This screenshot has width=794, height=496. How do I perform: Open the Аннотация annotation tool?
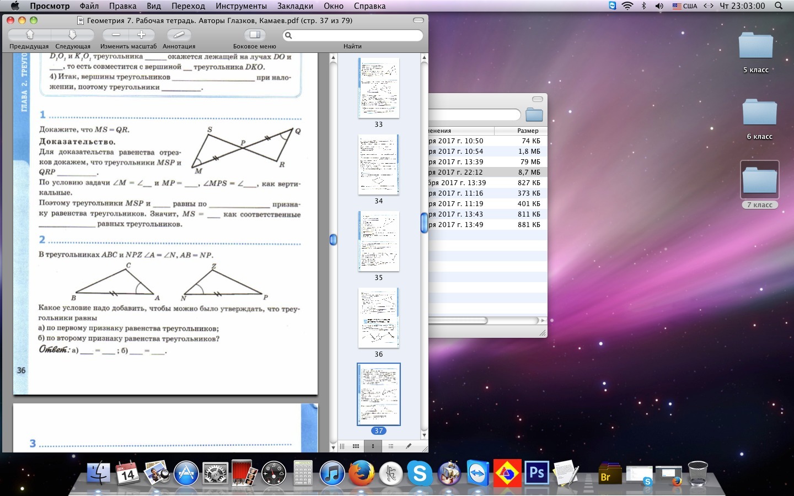179,35
